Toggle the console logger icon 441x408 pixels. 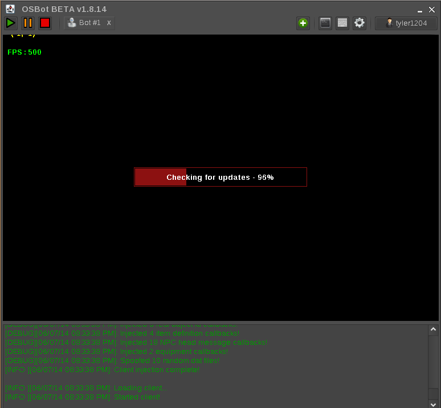point(325,23)
